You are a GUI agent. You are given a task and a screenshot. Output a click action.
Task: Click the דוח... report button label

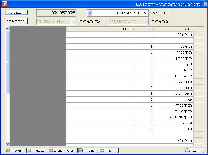pyautogui.click(x=197, y=150)
